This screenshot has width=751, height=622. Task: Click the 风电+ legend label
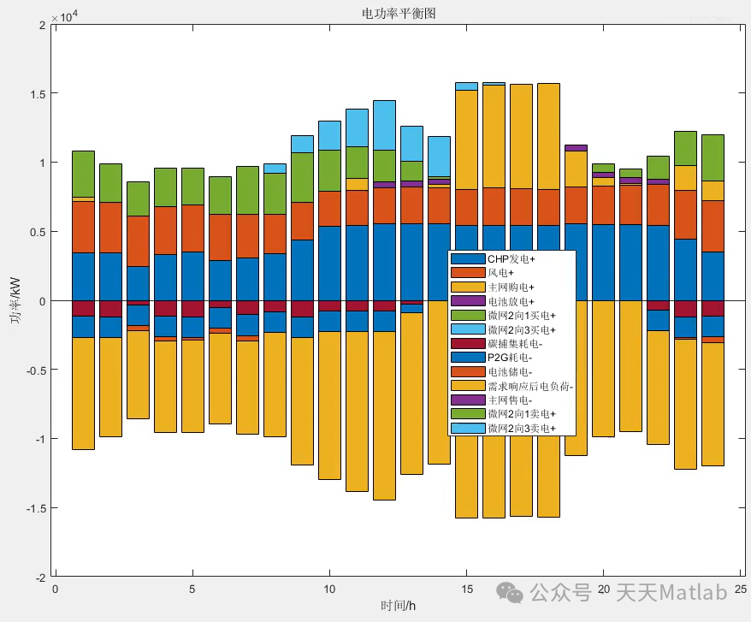pos(500,273)
